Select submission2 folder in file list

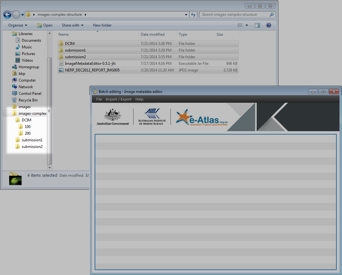pyautogui.click(x=148, y=57)
